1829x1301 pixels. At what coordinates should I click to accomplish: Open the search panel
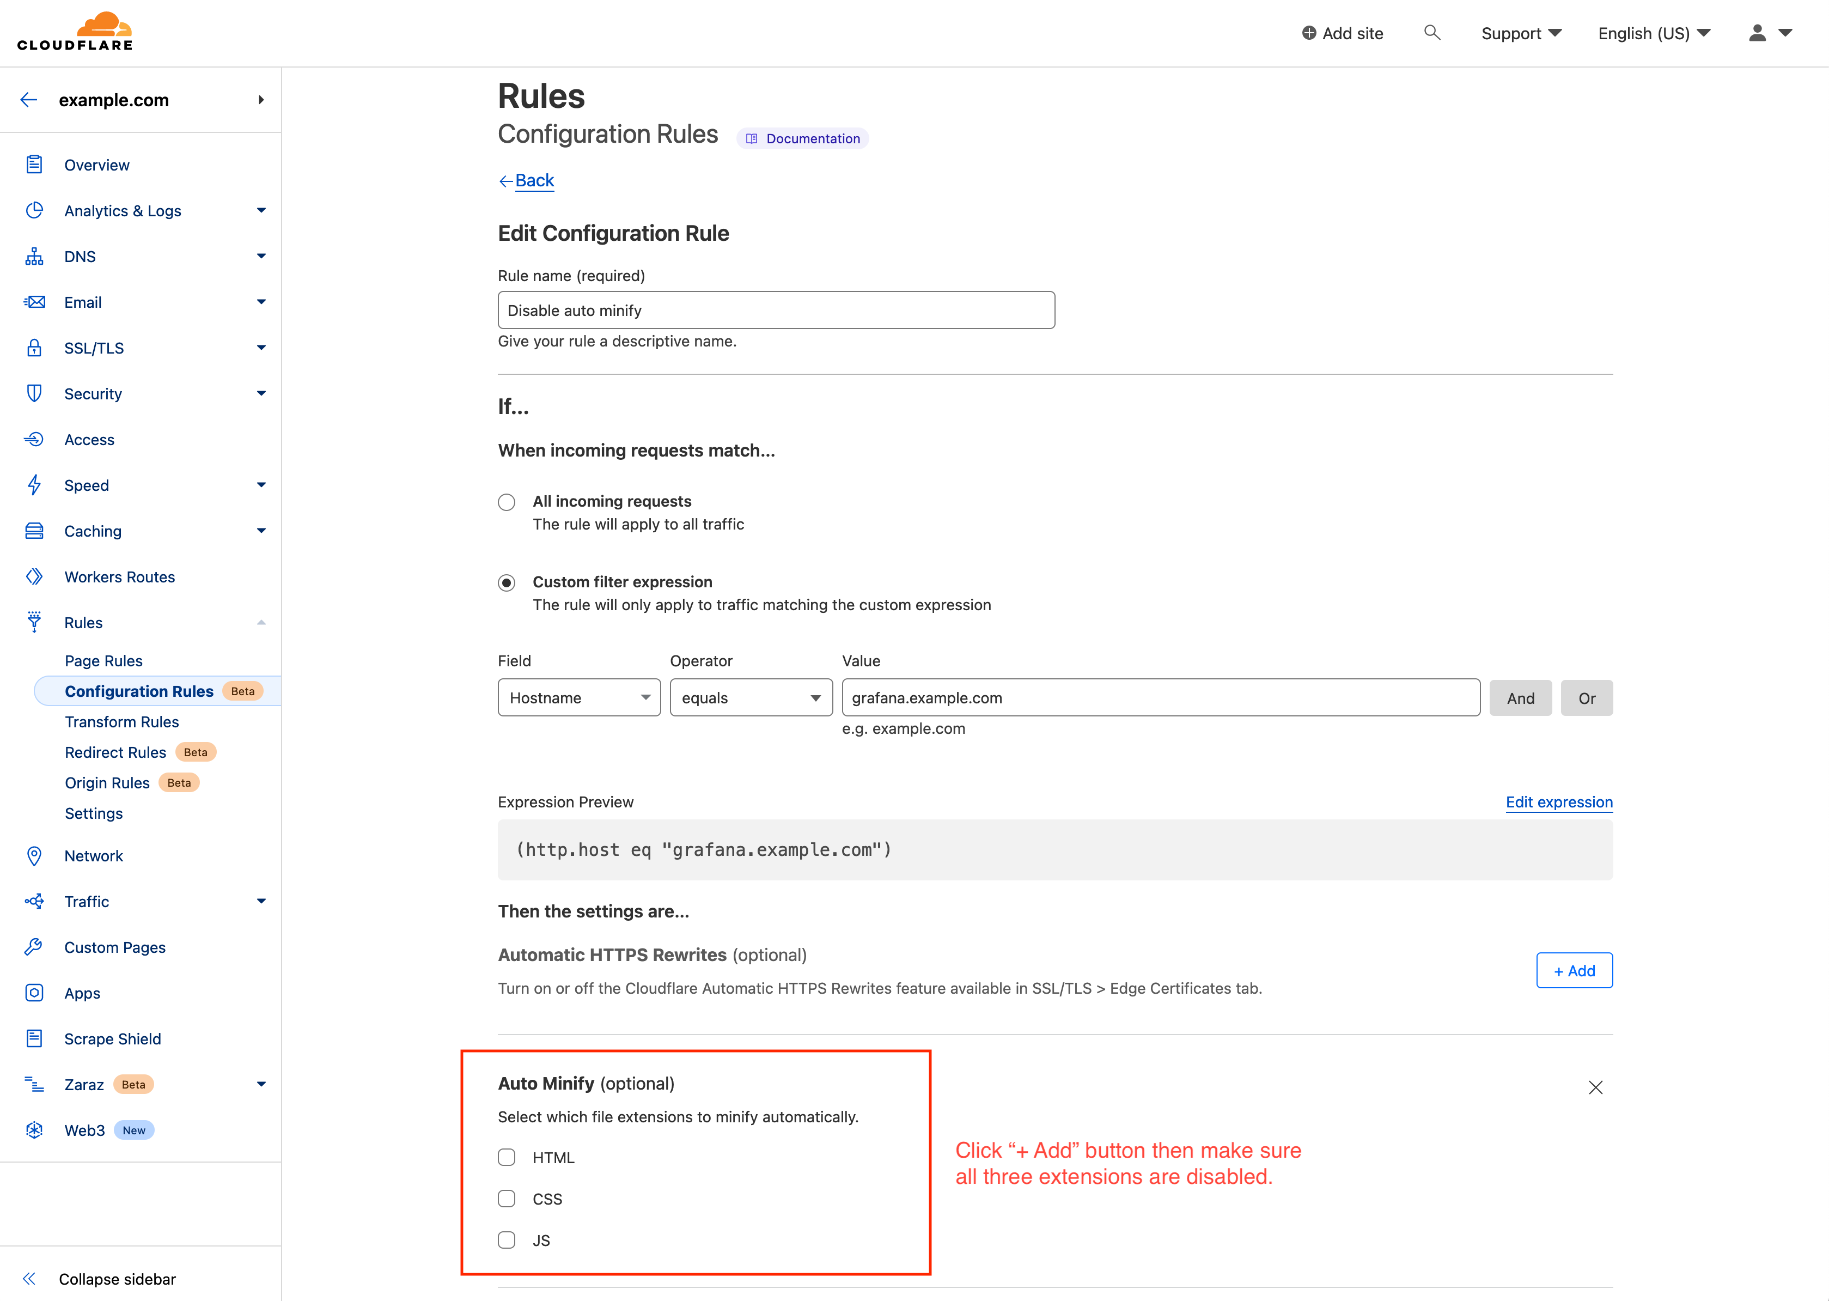pyautogui.click(x=1432, y=33)
